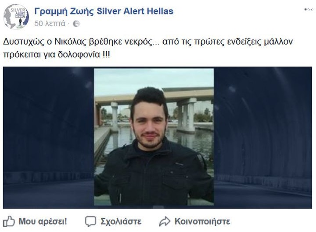The height and width of the screenshot is (232, 316).
Task: Click the thumbs-up Like icon
Action: pos(9,221)
